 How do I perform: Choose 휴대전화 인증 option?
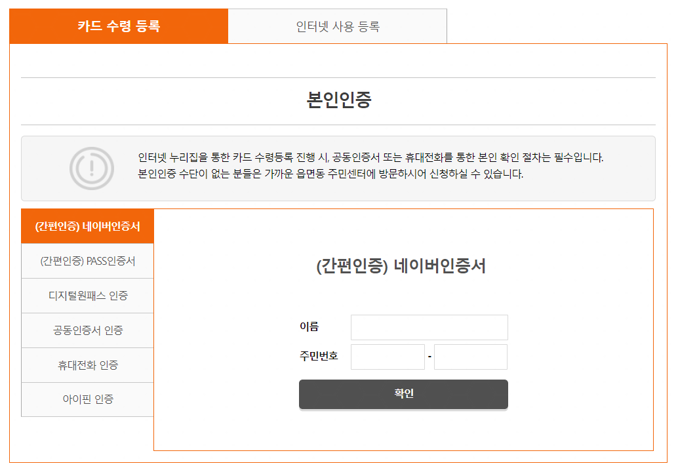(87, 365)
